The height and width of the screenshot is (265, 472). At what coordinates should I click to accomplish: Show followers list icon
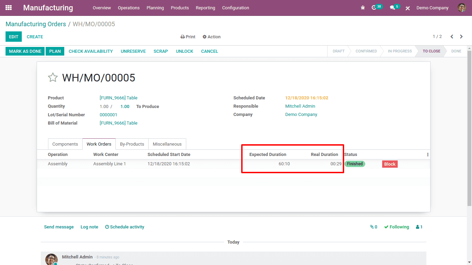click(419, 227)
